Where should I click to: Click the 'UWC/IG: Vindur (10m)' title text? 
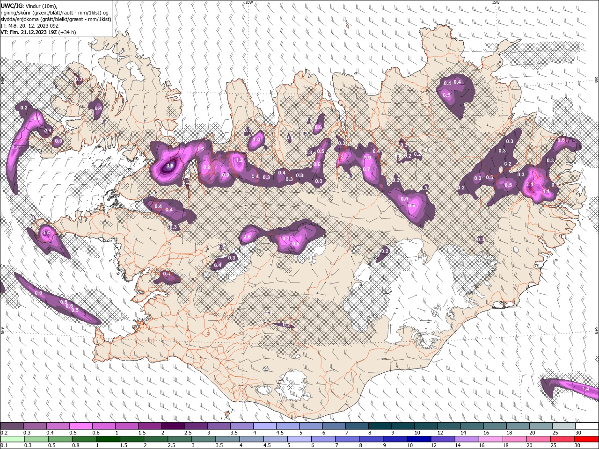pyautogui.click(x=29, y=6)
